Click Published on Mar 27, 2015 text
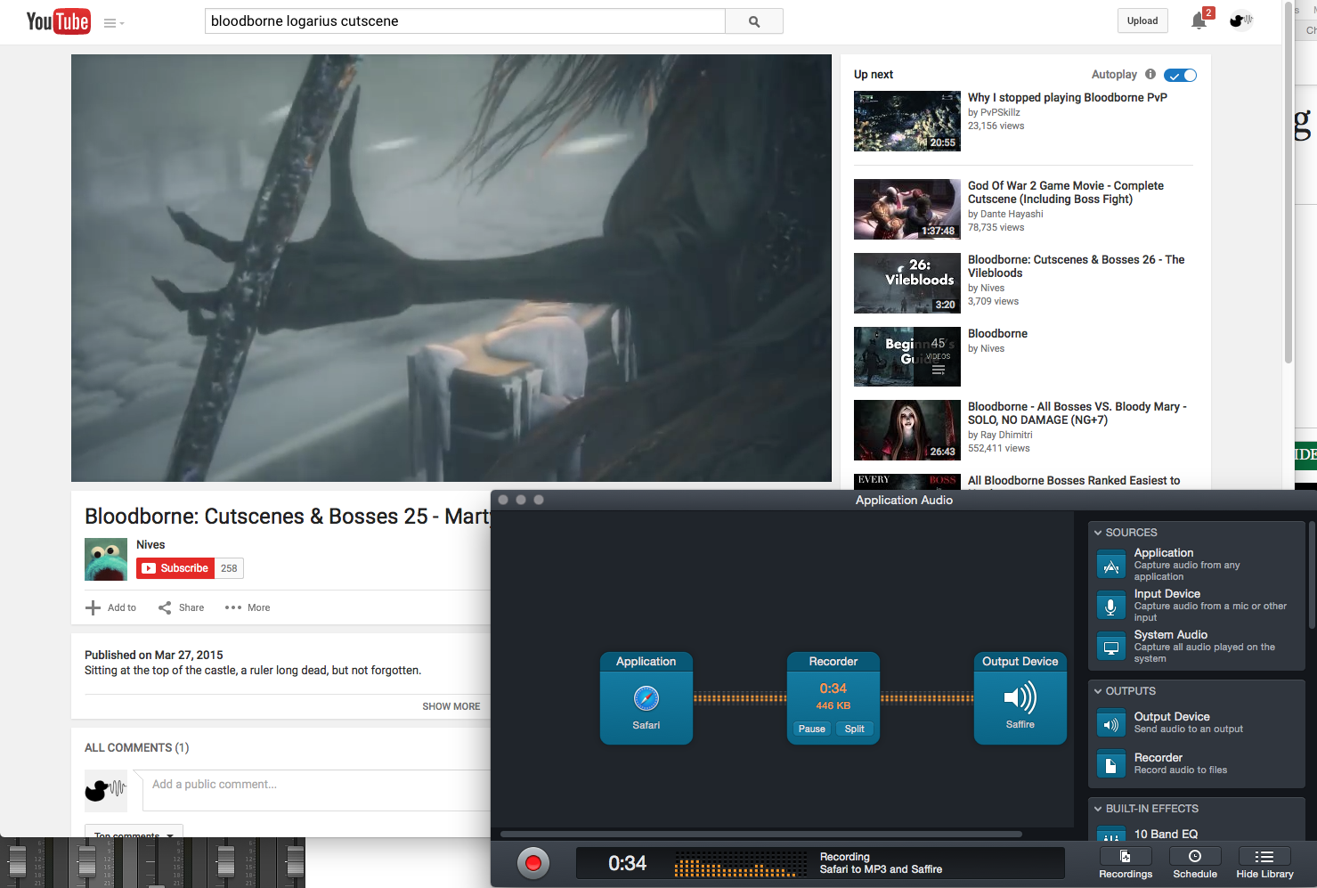Viewport: 1317px width, 888px height. (153, 655)
